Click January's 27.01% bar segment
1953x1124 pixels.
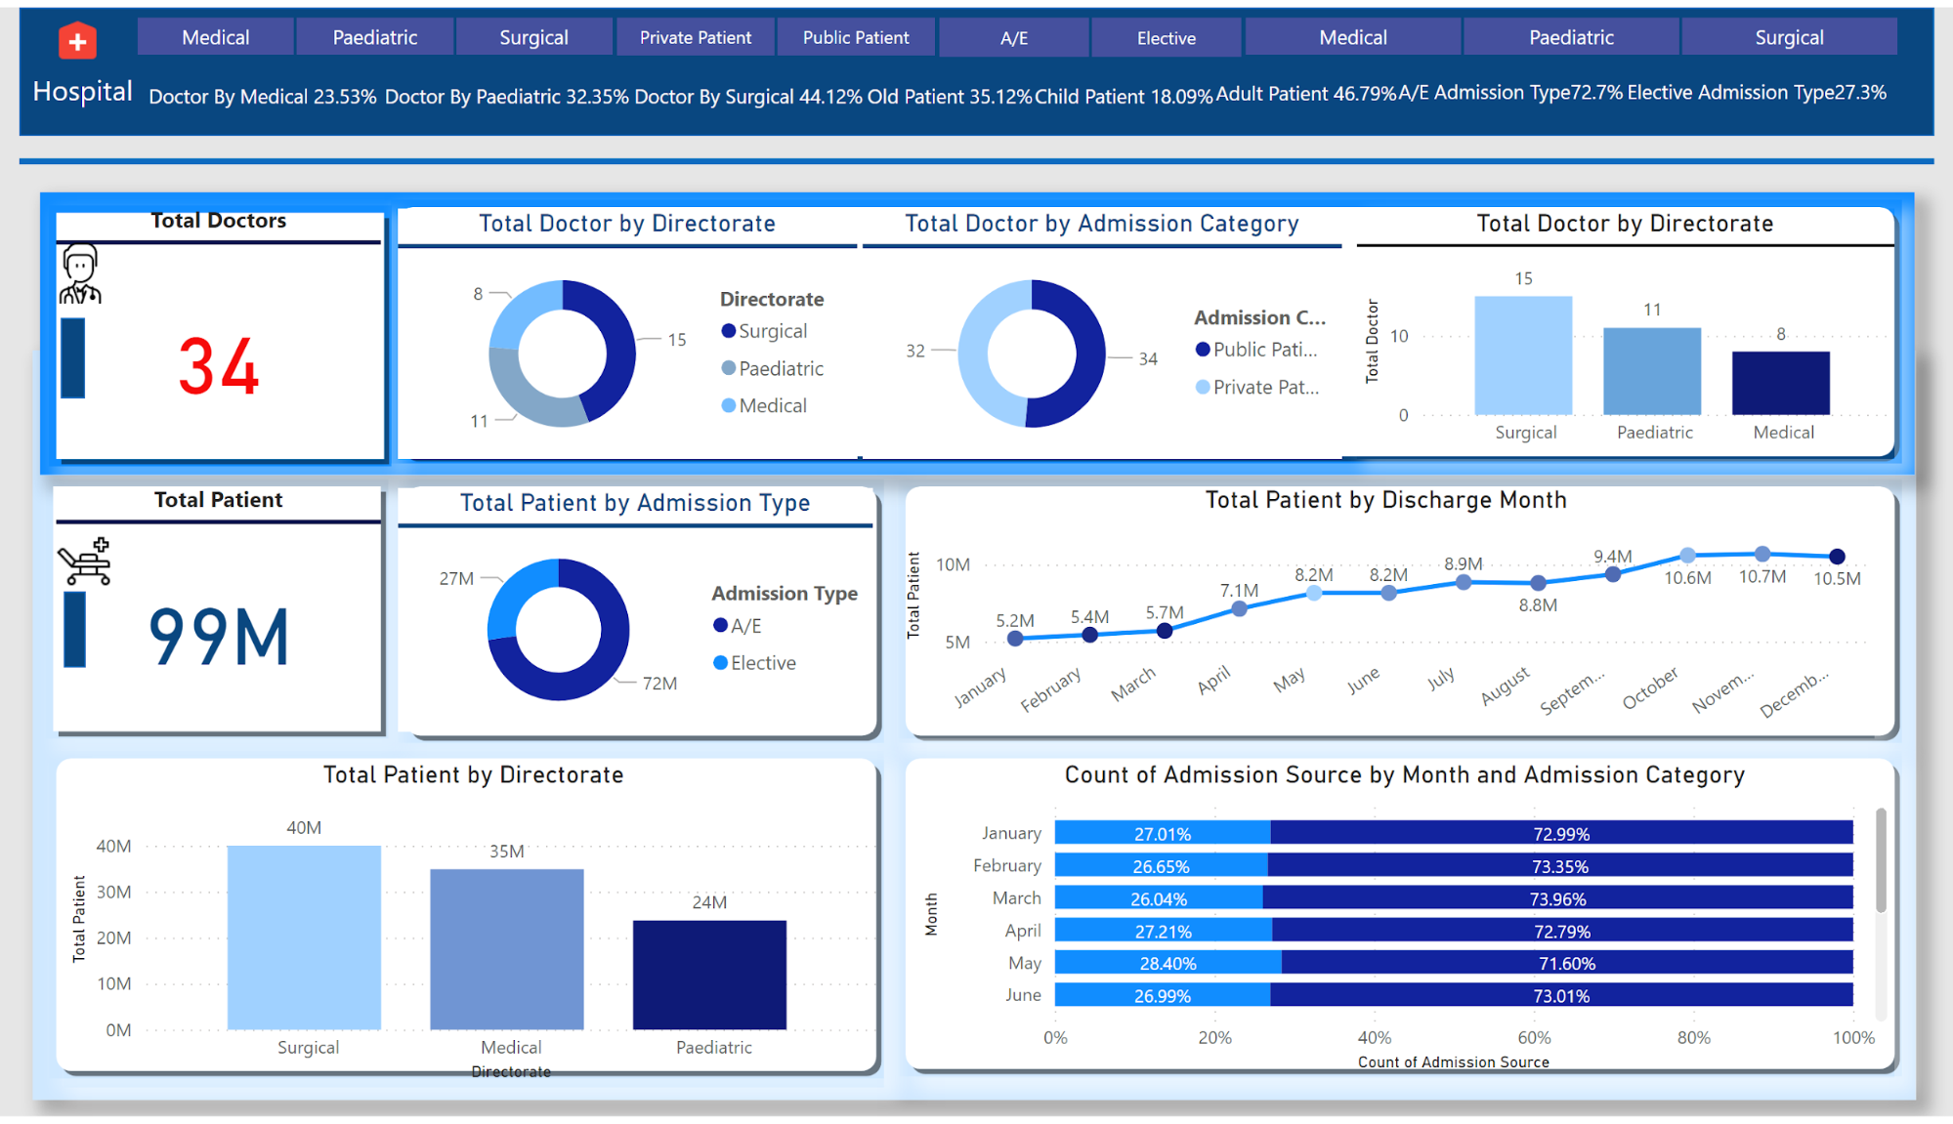pos(1163,833)
